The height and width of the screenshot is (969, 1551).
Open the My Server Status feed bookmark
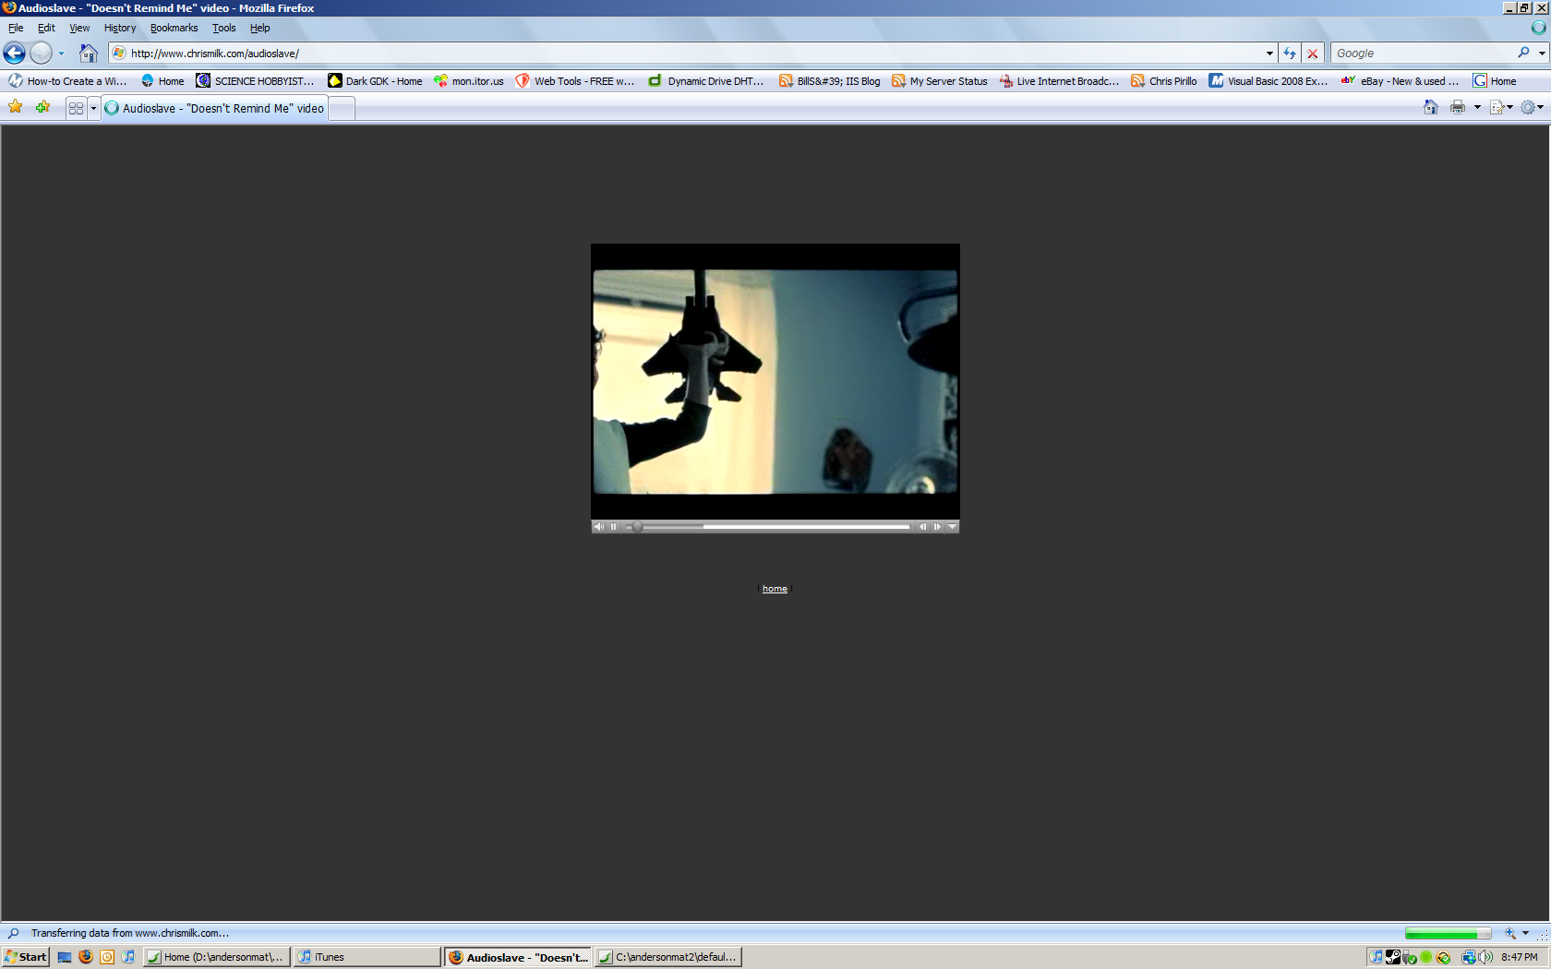click(x=940, y=81)
